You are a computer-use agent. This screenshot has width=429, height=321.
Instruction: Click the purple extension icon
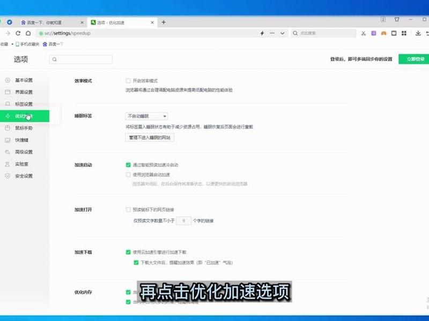point(373,33)
